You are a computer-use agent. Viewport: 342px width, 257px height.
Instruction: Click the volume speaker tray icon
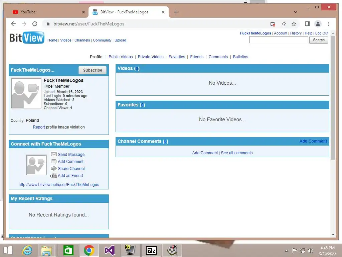(310, 250)
